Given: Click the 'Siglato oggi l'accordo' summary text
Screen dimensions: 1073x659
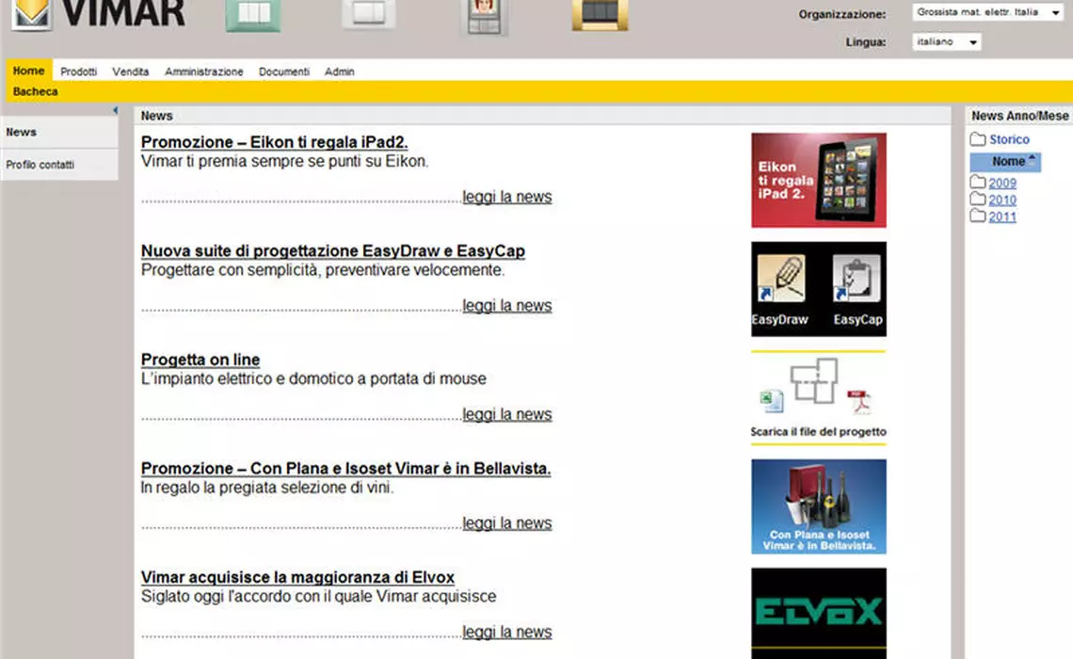Looking at the screenshot, I should point(318,596).
